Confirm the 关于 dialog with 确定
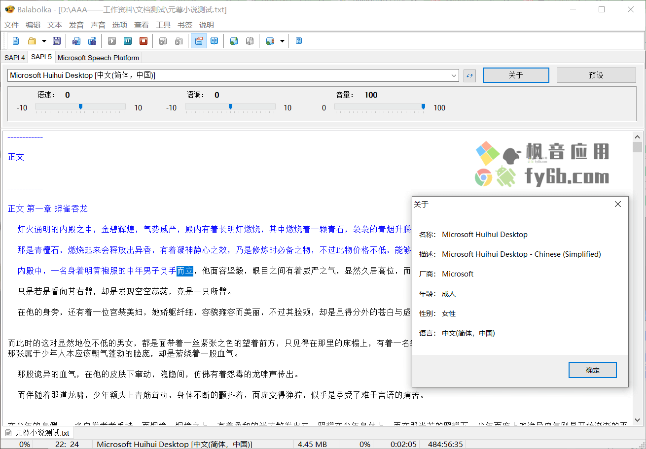Screen dimensions: 646x449 pyautogui.click(x=592, y=370)
